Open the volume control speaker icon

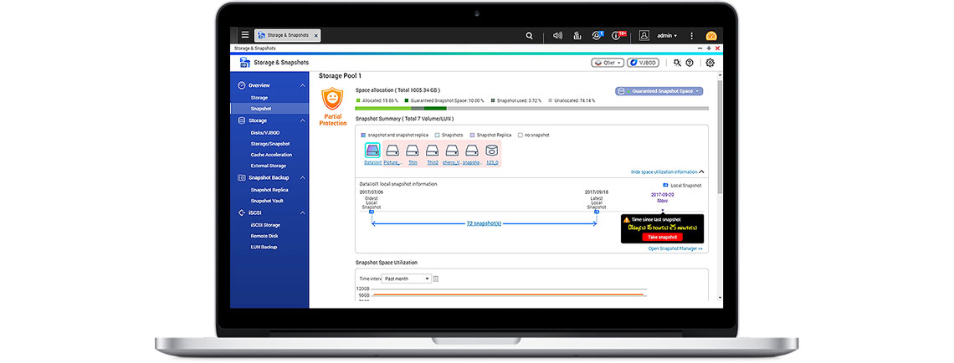click(557, 36)
